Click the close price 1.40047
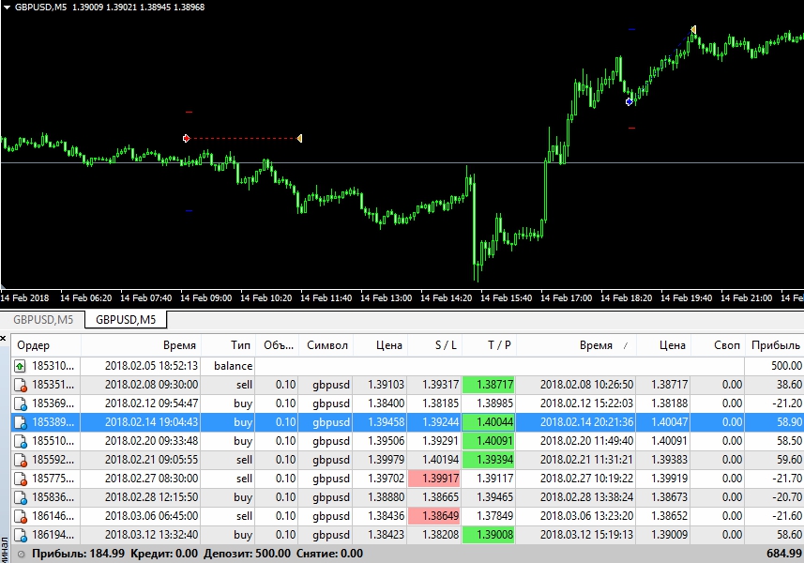Screen dimensions: 804x563 pos(669,422)
